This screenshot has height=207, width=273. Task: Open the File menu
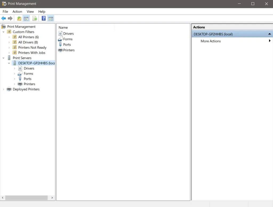pyautogui.click(x=5, y=11)
